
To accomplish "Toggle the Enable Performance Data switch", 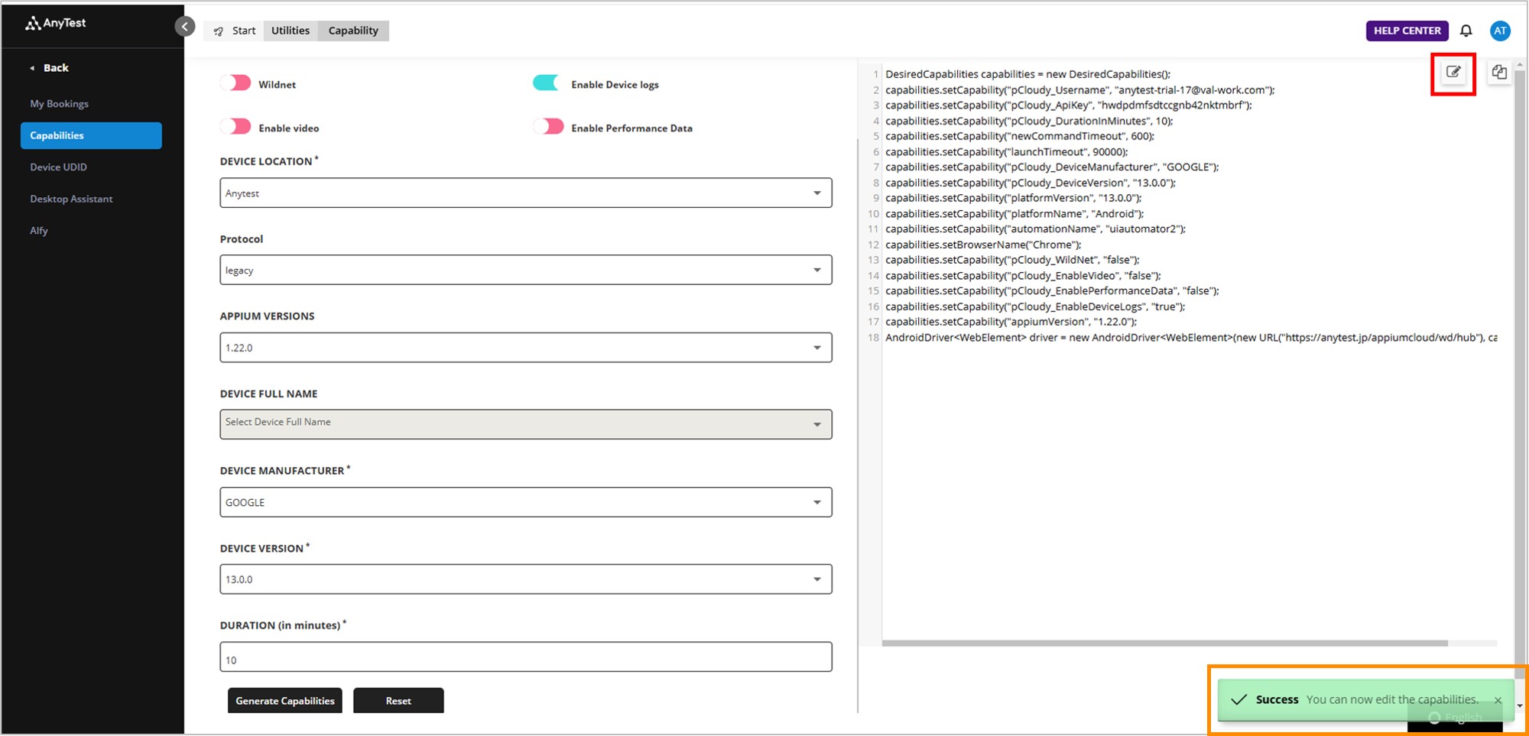I will click(x=548, y=127).
